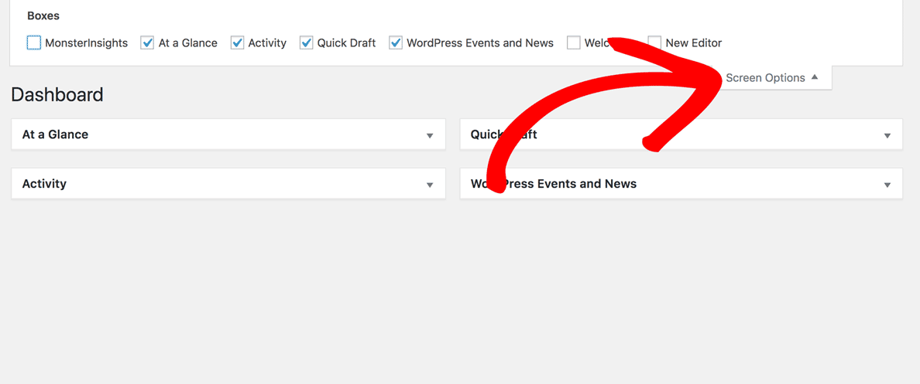Click the Dashboard page heading
The image size is (920, 384).
tap(57, 95)
